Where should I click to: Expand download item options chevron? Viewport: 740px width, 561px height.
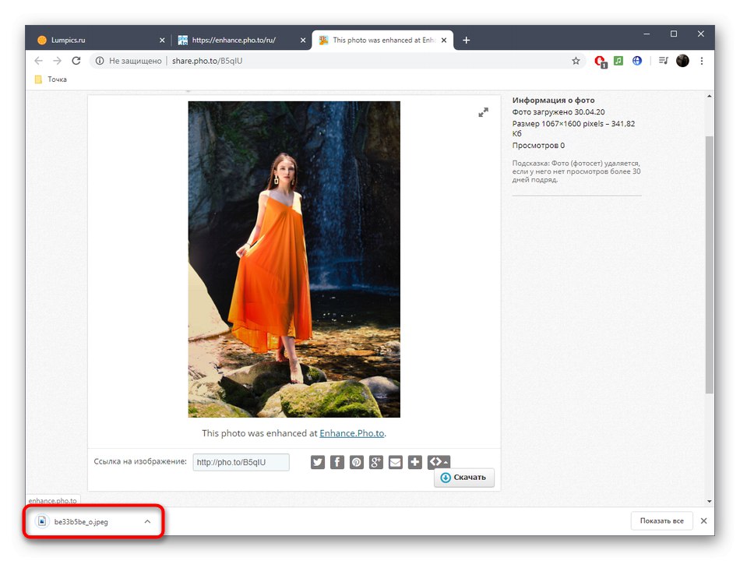147,521
